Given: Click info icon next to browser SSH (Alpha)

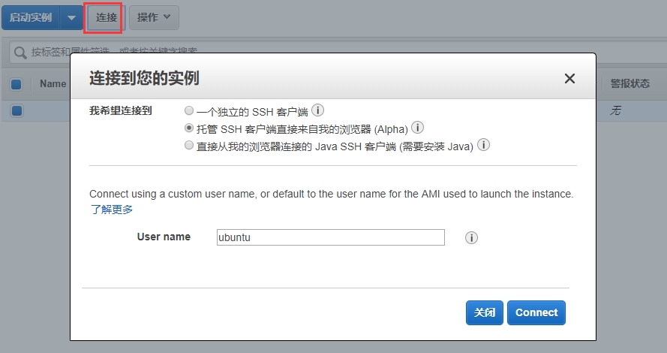Looking at the screenshot, I should 418,128.
